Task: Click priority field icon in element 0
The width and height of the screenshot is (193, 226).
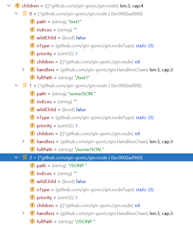Action: (32, 53)
